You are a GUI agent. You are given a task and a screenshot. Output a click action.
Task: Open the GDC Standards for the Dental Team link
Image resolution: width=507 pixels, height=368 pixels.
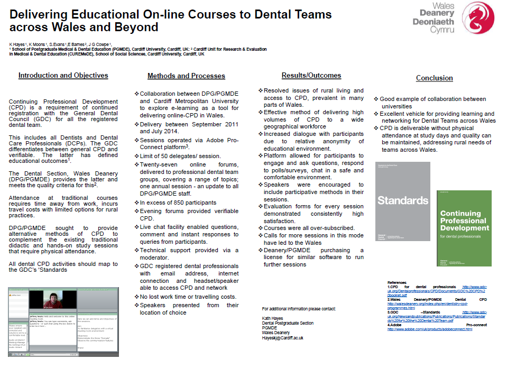coord(437,317)
